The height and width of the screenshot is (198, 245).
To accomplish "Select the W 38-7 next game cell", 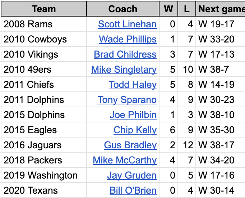I will click(221, 69).
